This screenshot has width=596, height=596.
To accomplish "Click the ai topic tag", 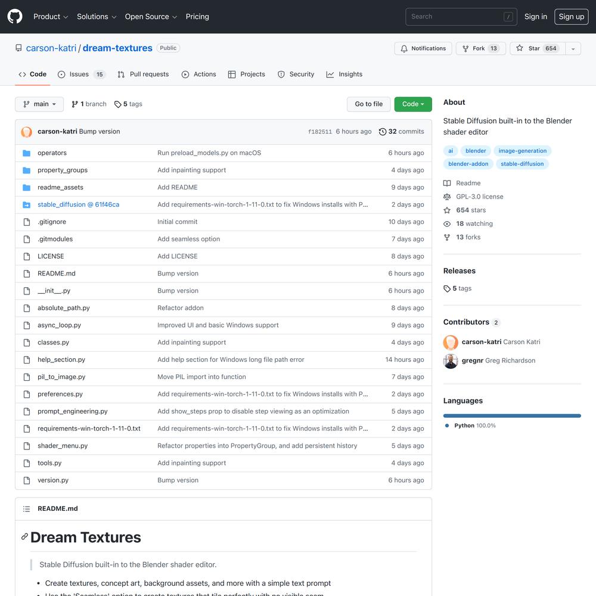I will coord(451,151).
